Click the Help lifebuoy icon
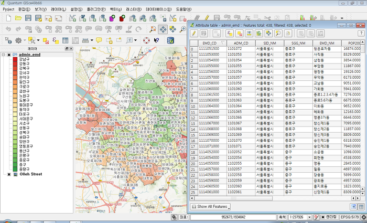367x223 pixels. click(x=146, y=40)
